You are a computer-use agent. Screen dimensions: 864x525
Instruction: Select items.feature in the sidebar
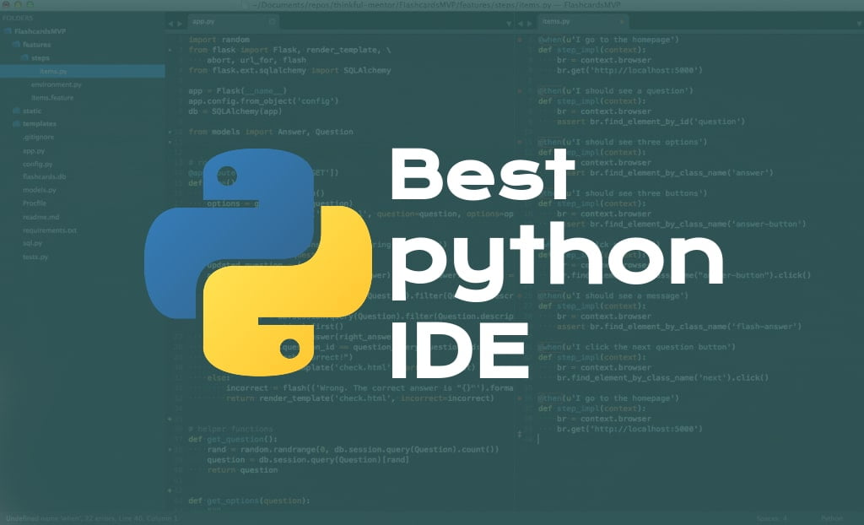(x=52, y=95)
